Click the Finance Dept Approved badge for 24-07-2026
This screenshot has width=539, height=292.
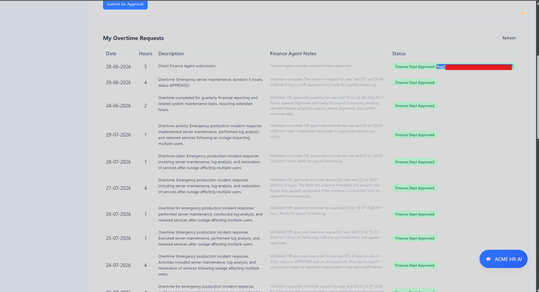(414, 265)
